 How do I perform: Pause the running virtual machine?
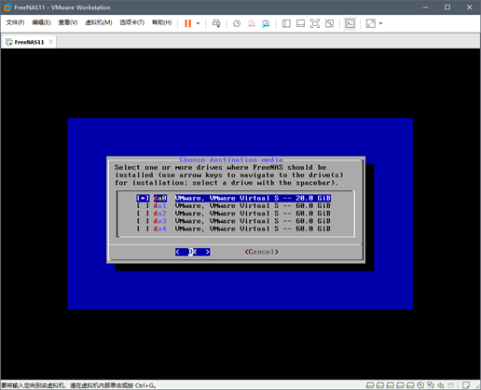click(187, 23)
